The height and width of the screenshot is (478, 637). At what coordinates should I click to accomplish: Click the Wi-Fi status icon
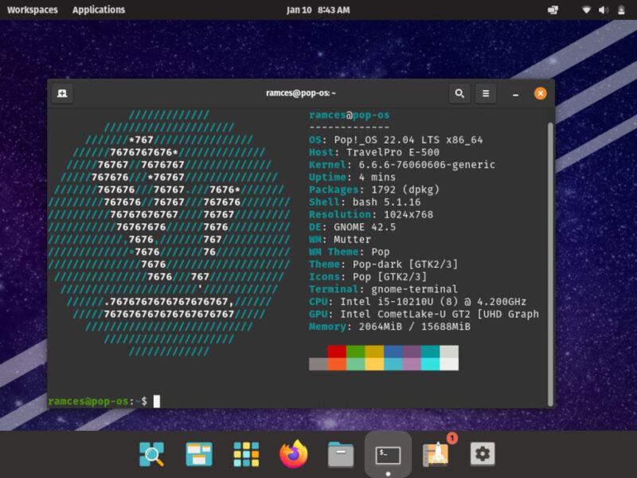(x=585, y=10)
